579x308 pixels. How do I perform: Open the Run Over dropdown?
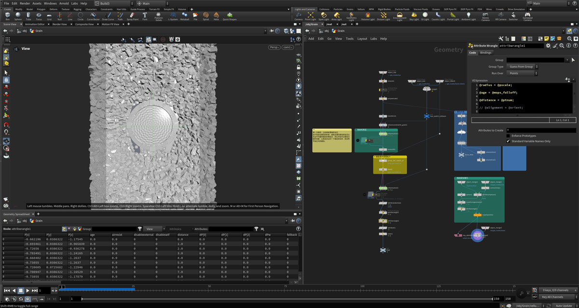[522, 73]
